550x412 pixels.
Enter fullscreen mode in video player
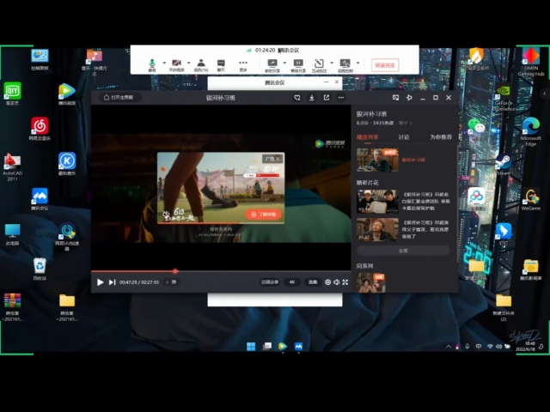345,282
